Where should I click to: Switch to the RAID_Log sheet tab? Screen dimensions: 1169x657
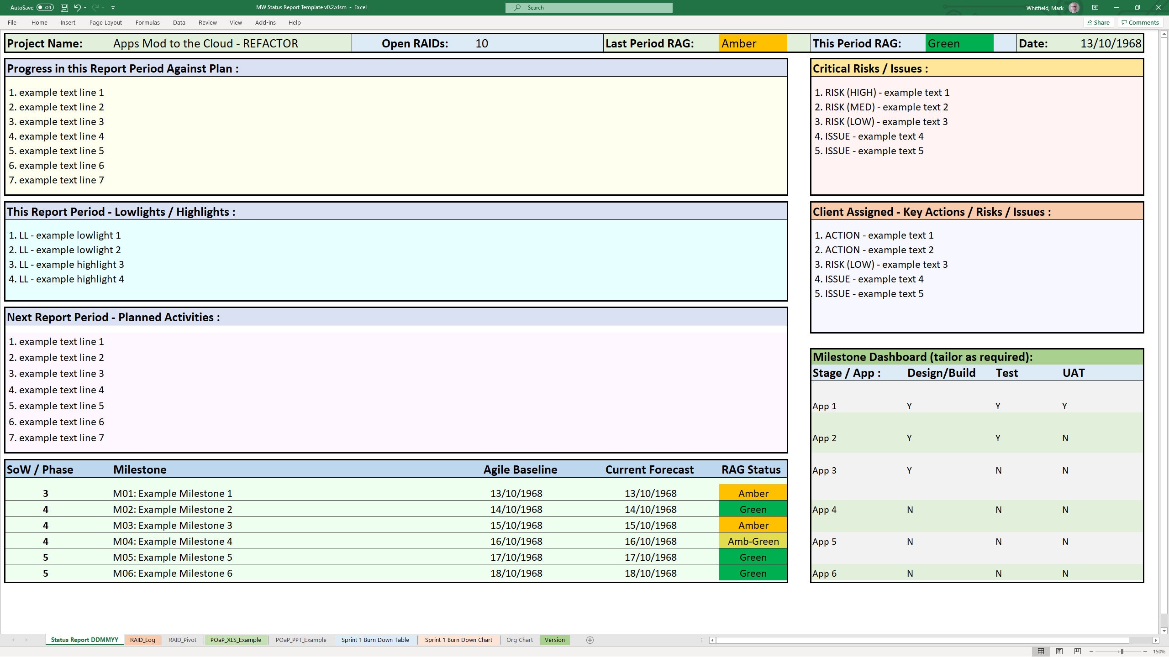coord(142,640)
